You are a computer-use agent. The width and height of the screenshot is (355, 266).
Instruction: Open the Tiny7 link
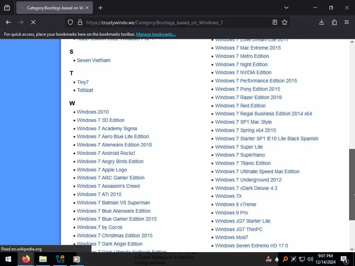(x=83, y=82)
